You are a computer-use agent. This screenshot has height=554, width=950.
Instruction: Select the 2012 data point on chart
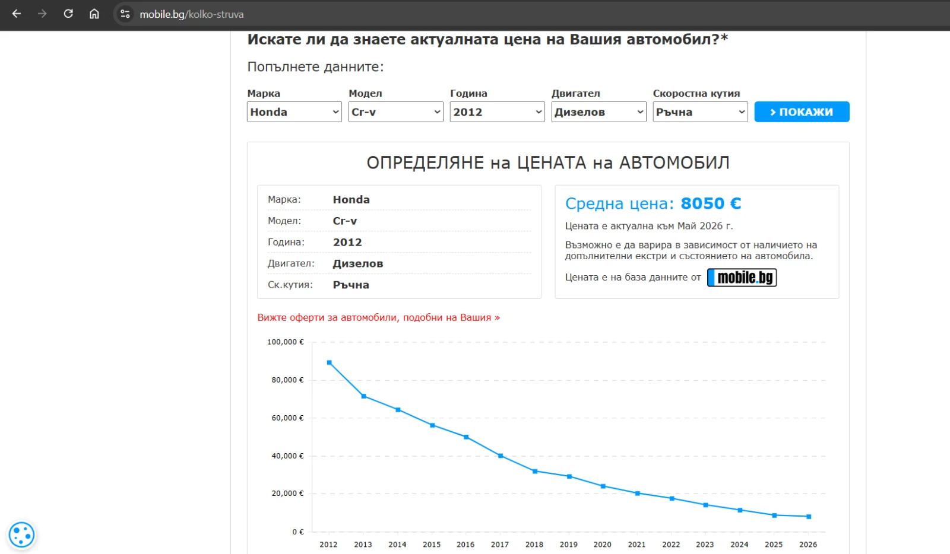click(x=330, y=362)
